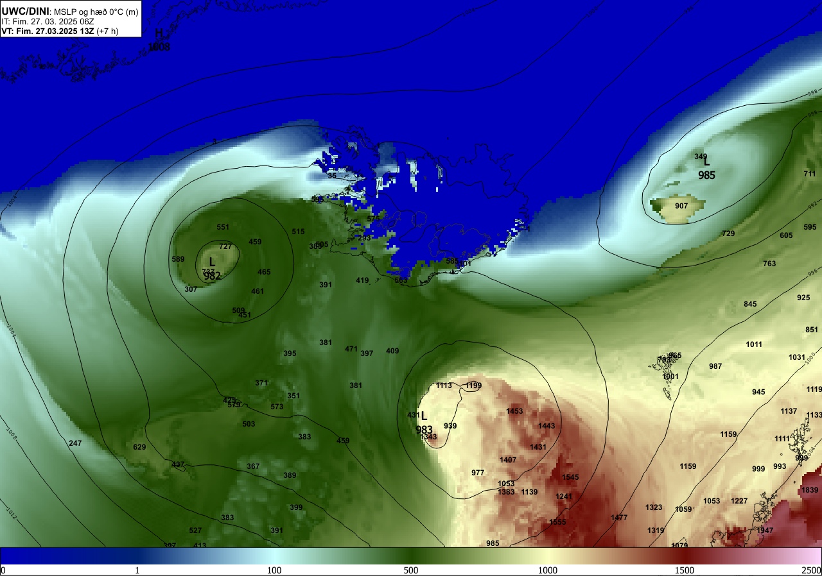The image size is (822, 576).
Task: Click the 845 height value
Action: 750,304
